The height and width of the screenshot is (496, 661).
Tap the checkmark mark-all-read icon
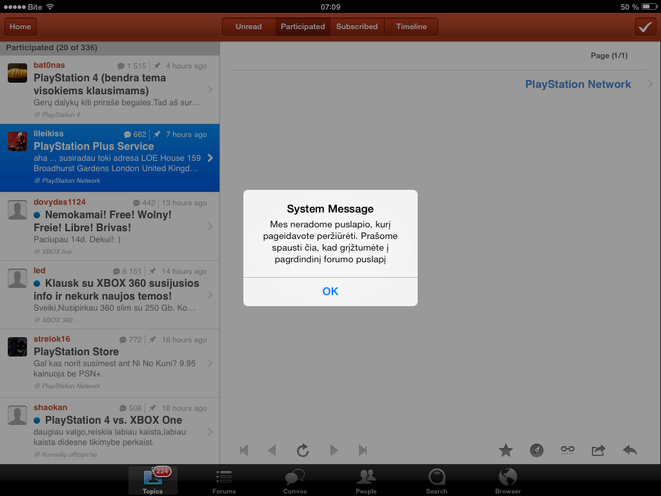(645, 27)
